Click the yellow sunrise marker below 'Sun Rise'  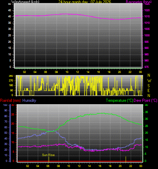coord(49,159)
